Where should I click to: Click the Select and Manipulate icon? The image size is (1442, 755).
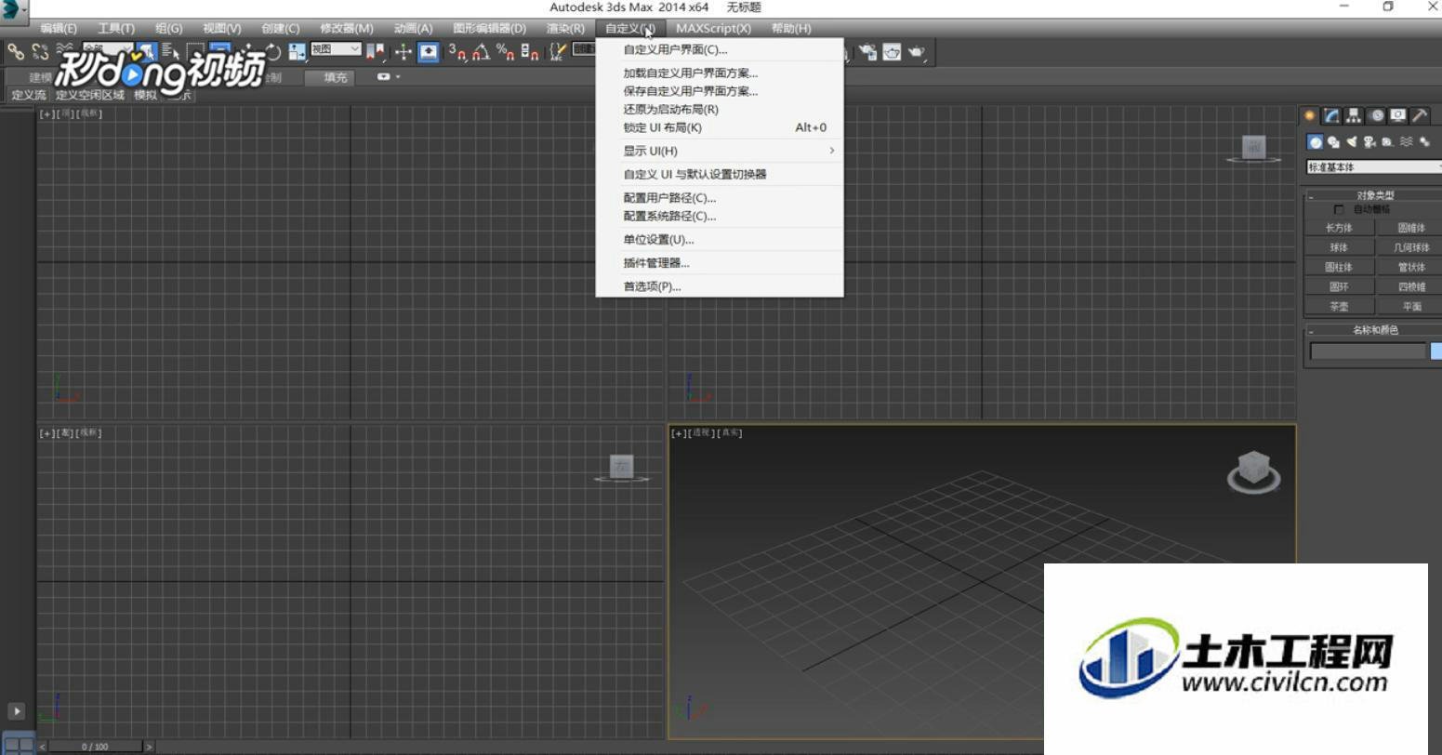[x=403, y=52]
